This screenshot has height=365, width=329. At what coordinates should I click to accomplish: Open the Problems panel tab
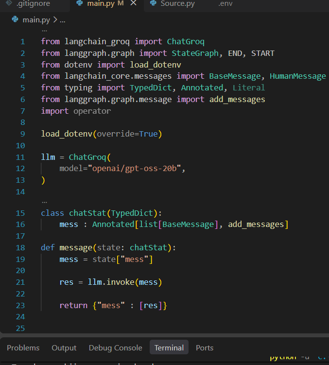pos(23,348)
